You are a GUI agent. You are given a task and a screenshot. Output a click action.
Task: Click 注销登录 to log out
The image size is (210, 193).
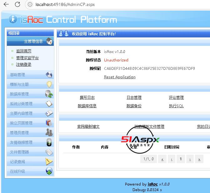[24, 65]
